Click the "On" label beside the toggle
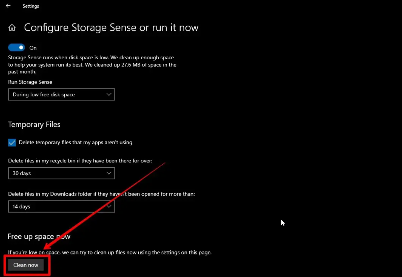 coord(33,48)
